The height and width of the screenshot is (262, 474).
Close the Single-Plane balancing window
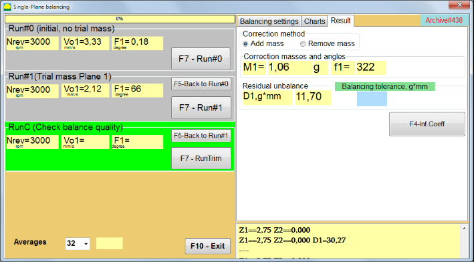point(459,5)
